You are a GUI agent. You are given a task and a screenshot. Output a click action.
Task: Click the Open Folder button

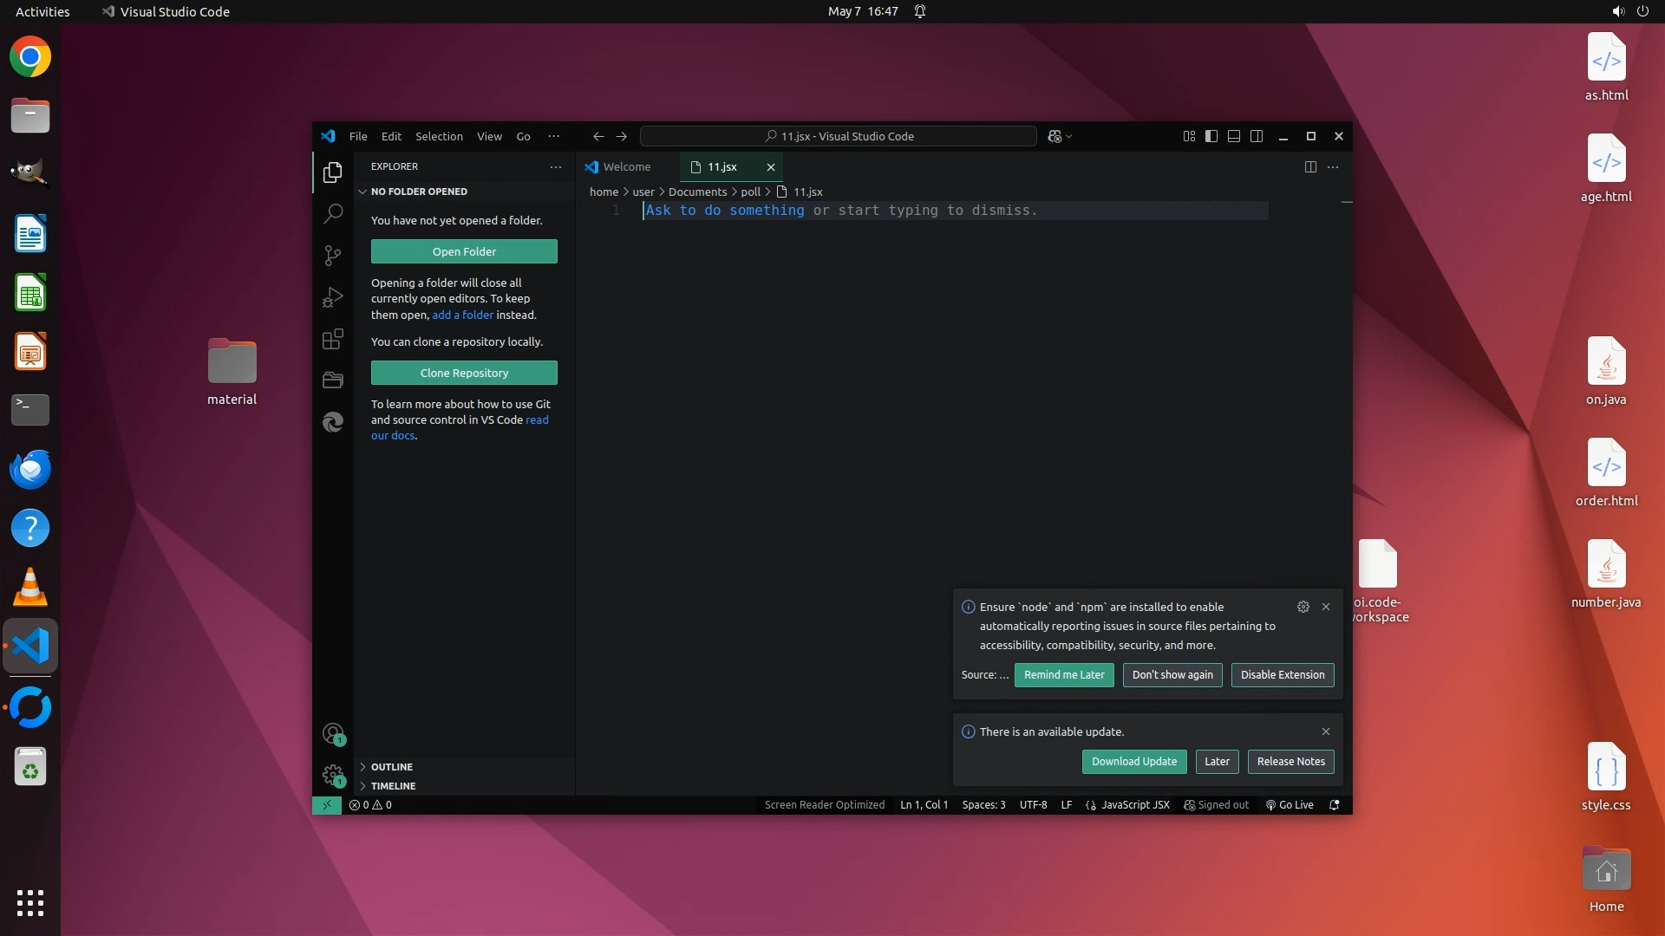[x=464, y=251]
